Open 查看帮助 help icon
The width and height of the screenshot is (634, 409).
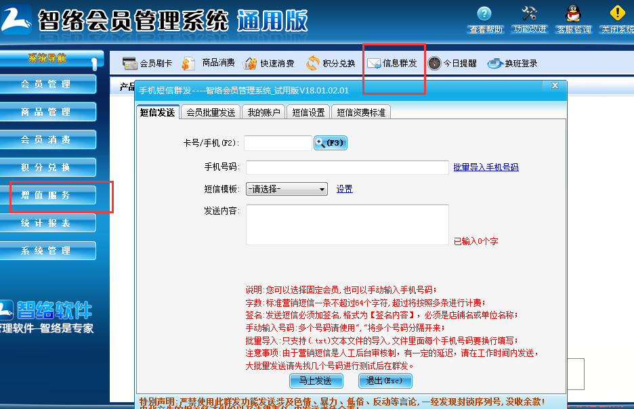click(x=485, y=17)
